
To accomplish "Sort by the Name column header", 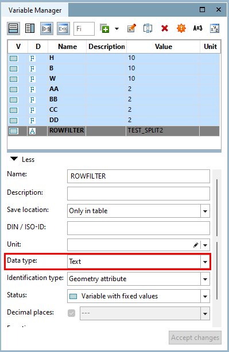I will [67, 47].
